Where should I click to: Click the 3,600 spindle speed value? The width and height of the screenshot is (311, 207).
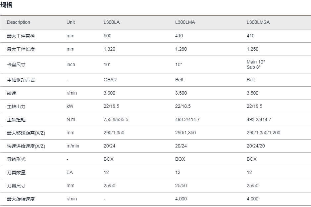coord(109,93)
